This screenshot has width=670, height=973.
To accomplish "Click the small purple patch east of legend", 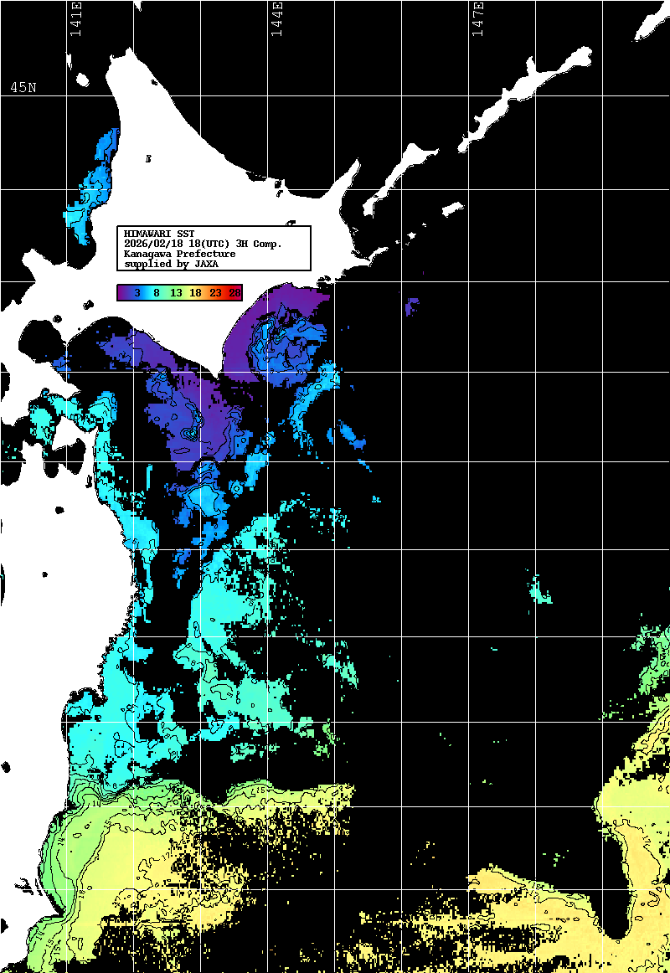I will click(x=411, y=306).
